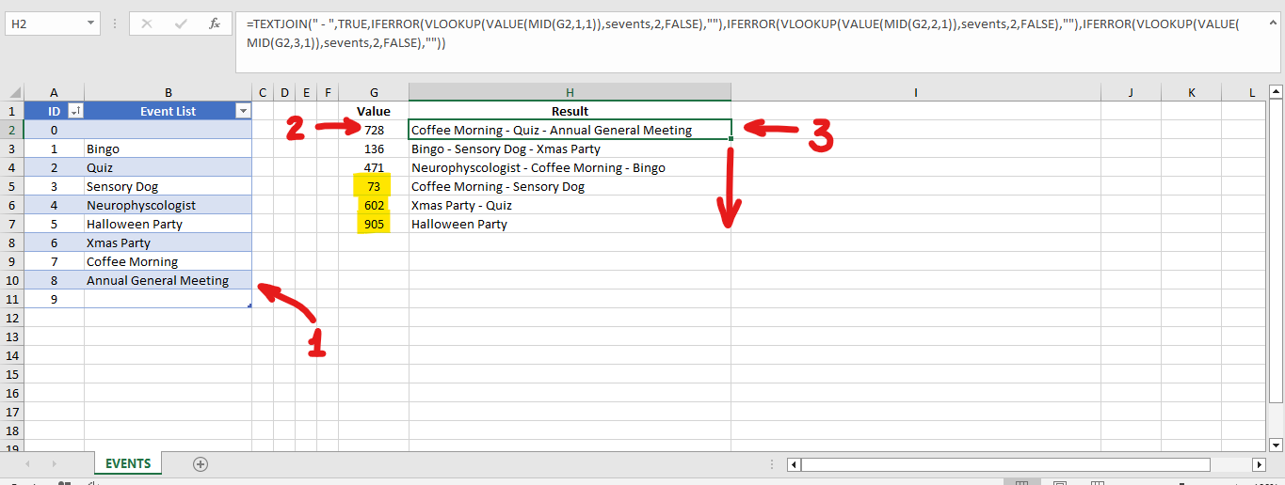Click vertical scrollbar down arrow
This screenshot has width=1285, height=485.
click(1277, 445)
